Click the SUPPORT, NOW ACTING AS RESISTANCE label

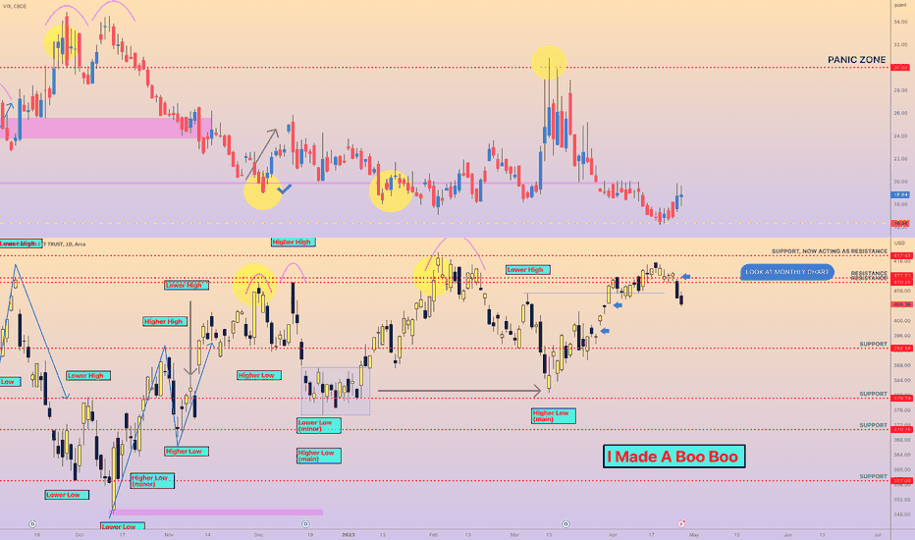(830, 251)
